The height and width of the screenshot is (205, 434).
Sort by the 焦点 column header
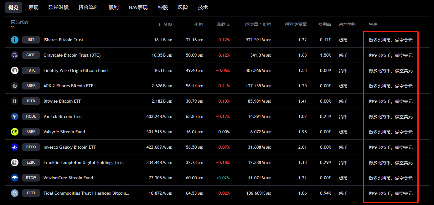[x=373, y=24]
